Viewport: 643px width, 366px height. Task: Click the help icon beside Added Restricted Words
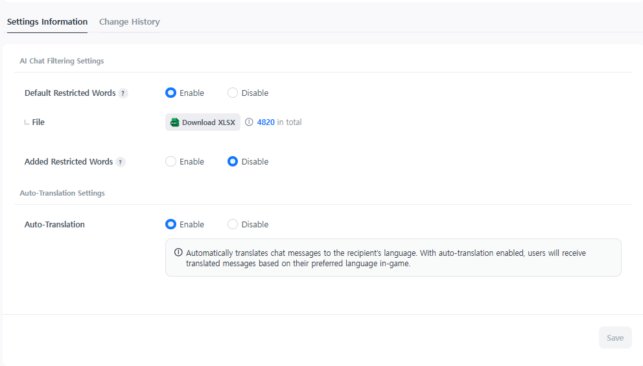click(x=121, y=162)
